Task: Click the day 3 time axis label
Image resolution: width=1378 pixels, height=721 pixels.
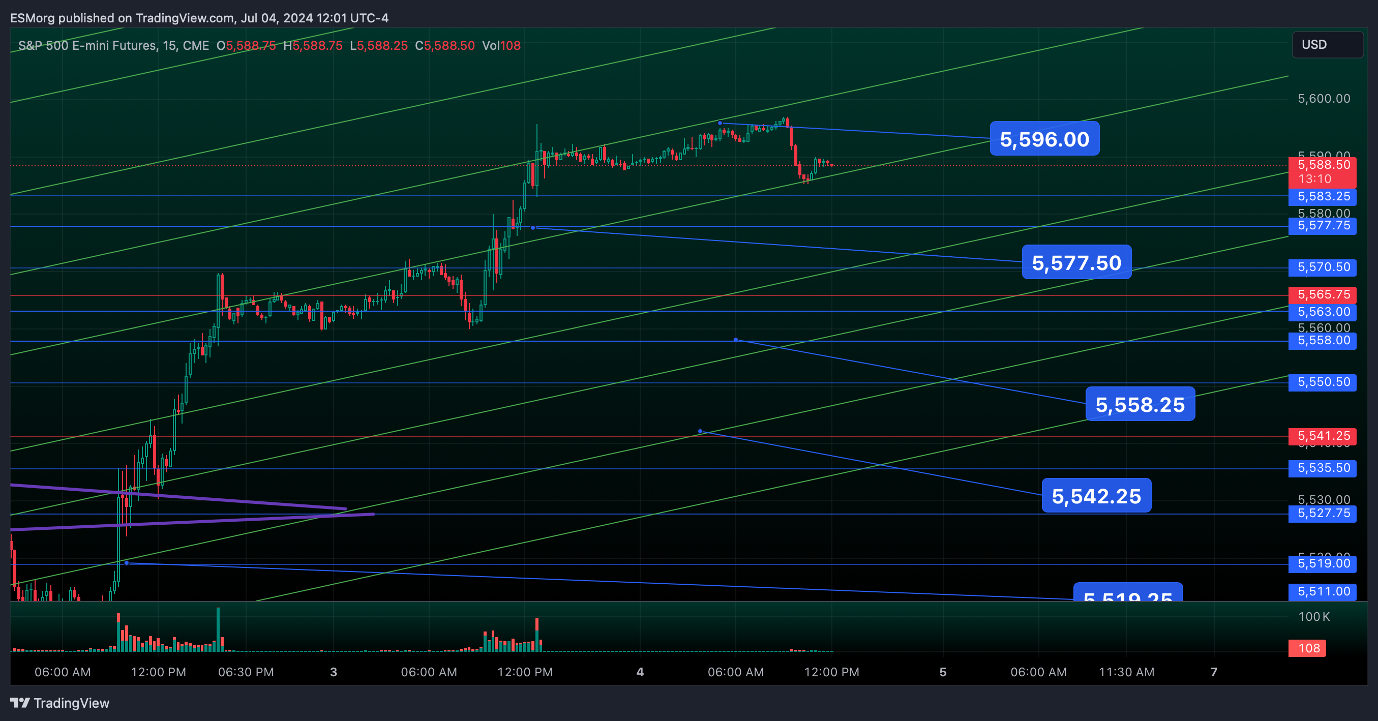Action: pos(333,672)
